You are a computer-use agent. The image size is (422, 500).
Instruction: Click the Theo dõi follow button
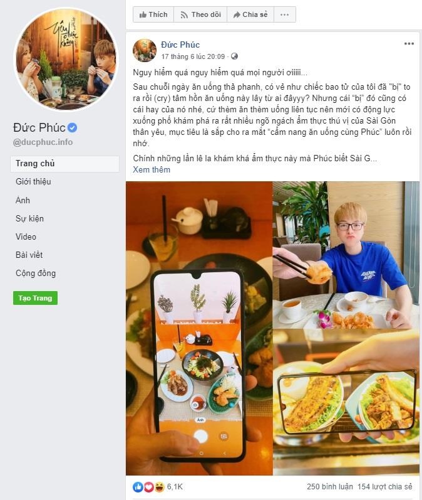pos(200,14)
